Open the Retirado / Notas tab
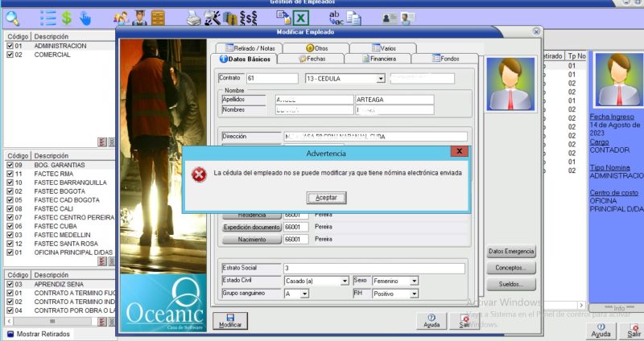 point(251,48)
